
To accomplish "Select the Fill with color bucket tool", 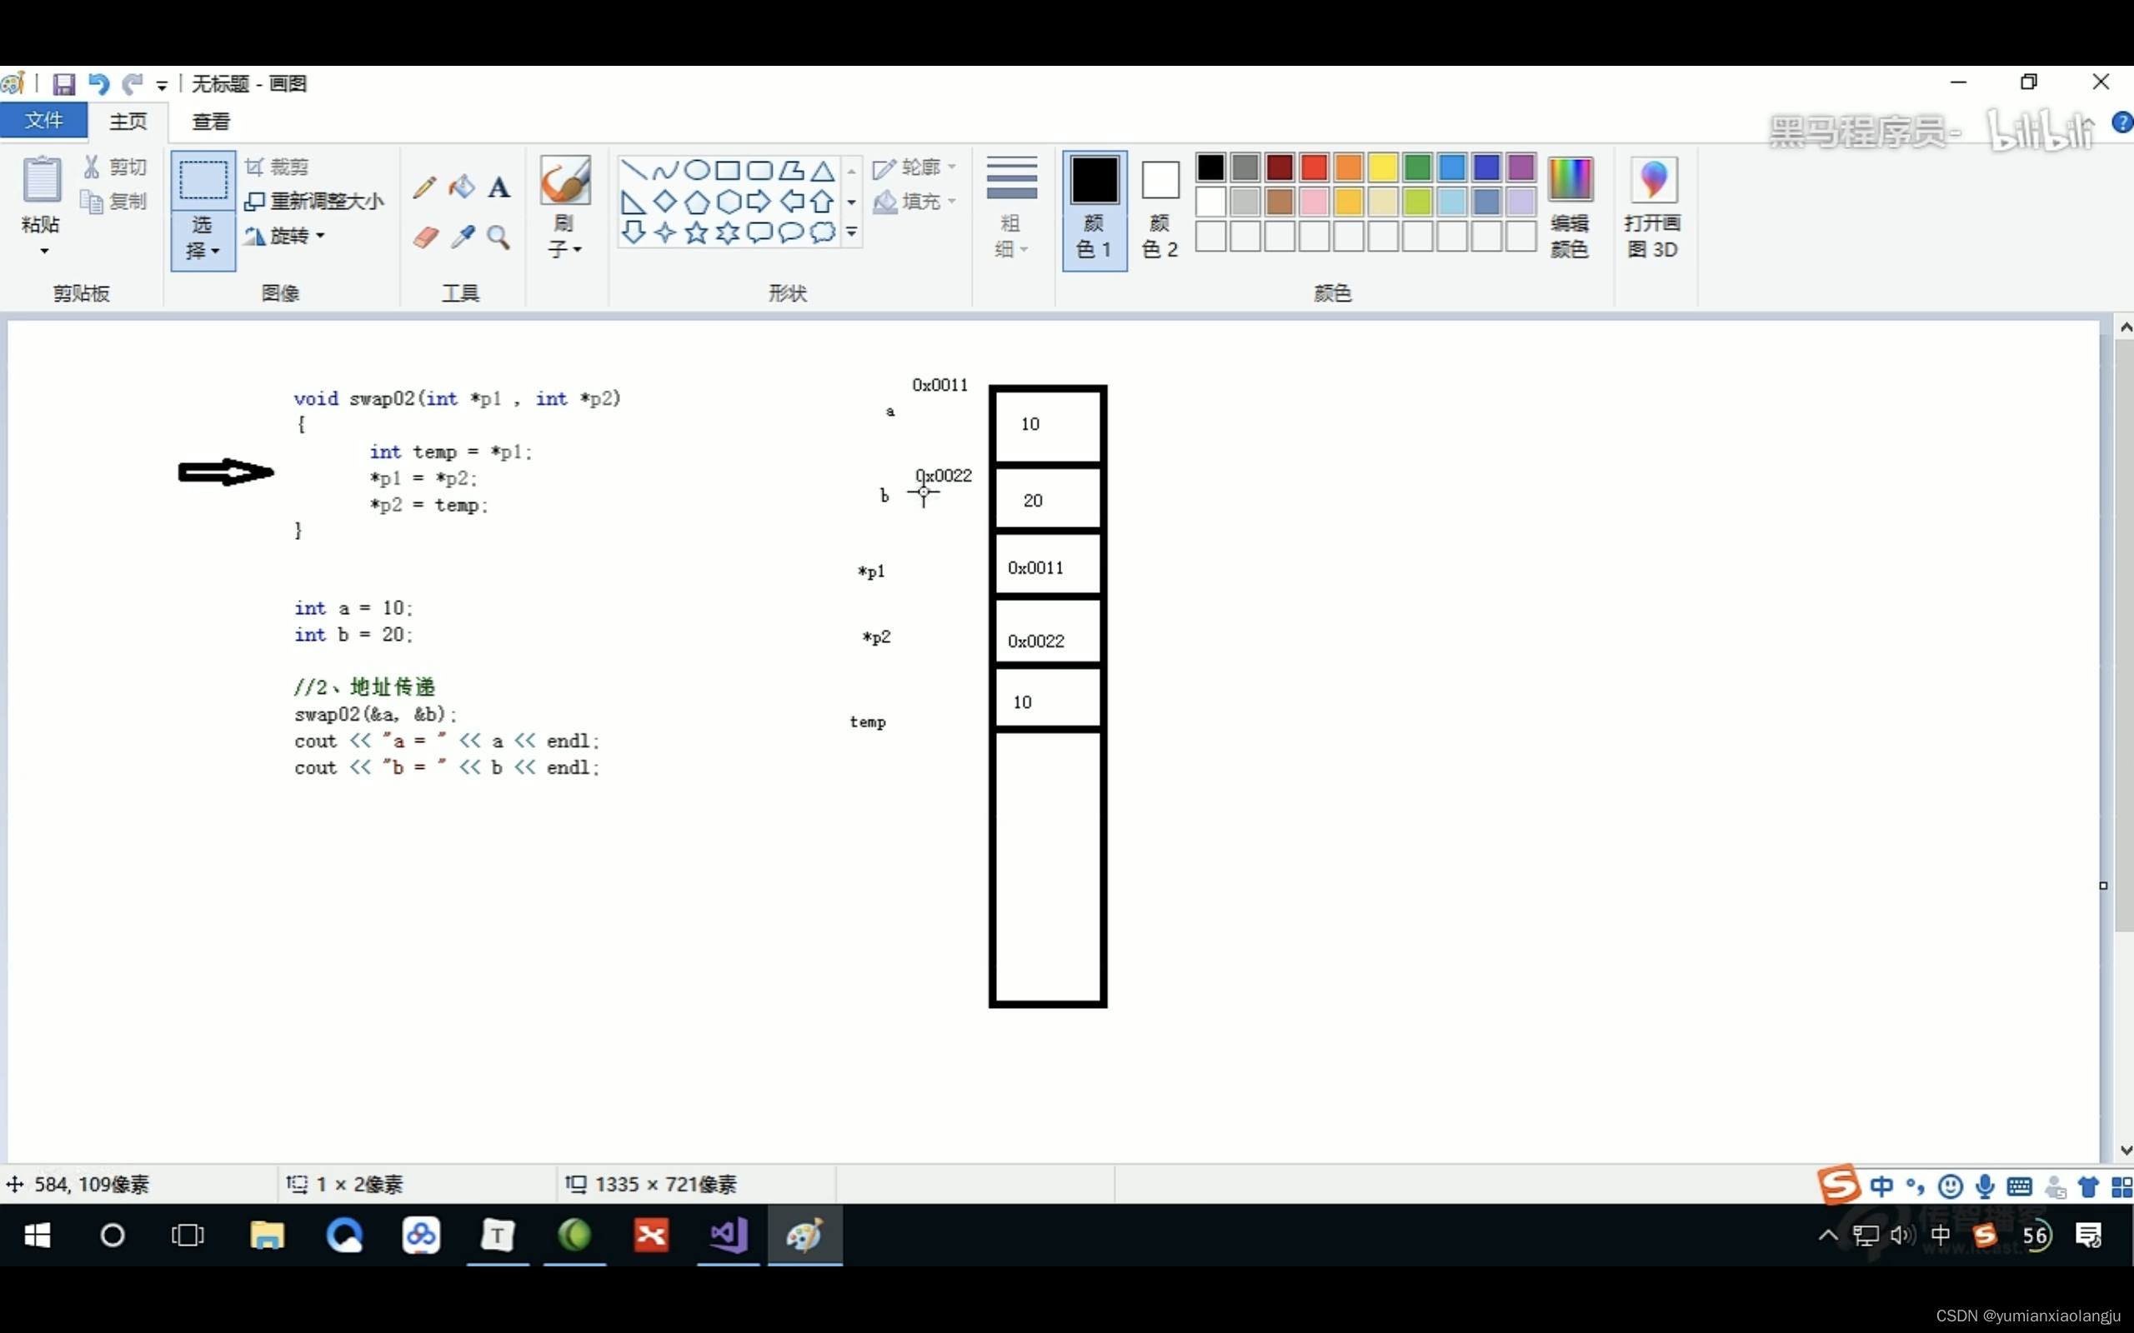I will 461,186.
